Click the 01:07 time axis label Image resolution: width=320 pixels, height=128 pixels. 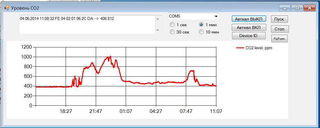126,111
